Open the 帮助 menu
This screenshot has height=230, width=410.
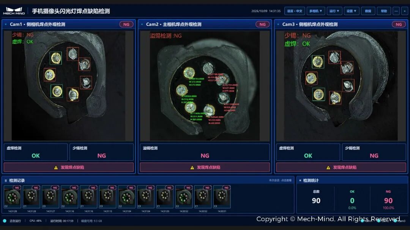coord(384,11)
